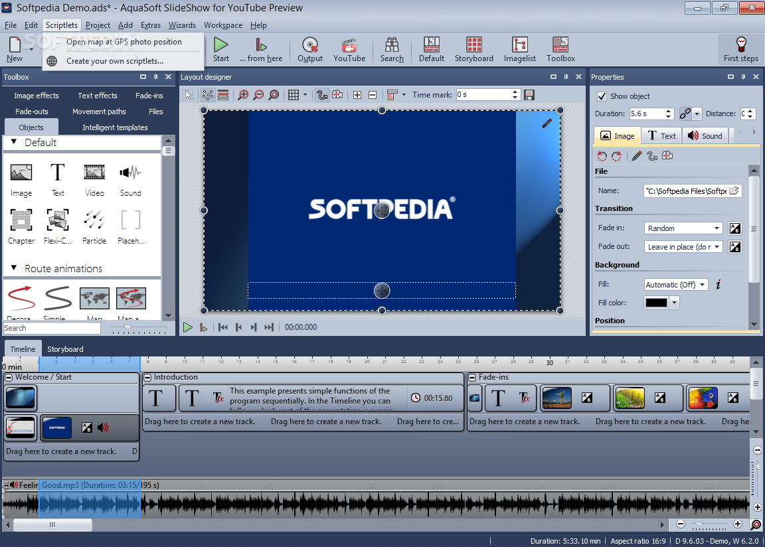Select the Text object in Toolbox
This screenshot has width=765, height=547.
(58, 180)
